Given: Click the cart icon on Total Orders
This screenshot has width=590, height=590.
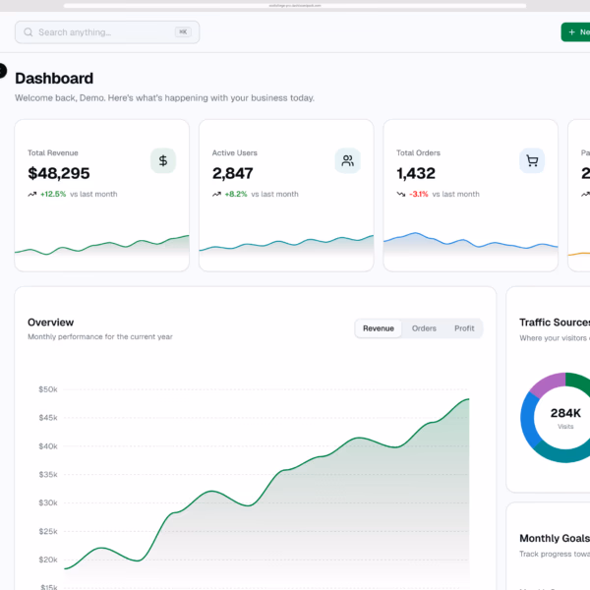Looking at the screenshot, I should 532,160.
